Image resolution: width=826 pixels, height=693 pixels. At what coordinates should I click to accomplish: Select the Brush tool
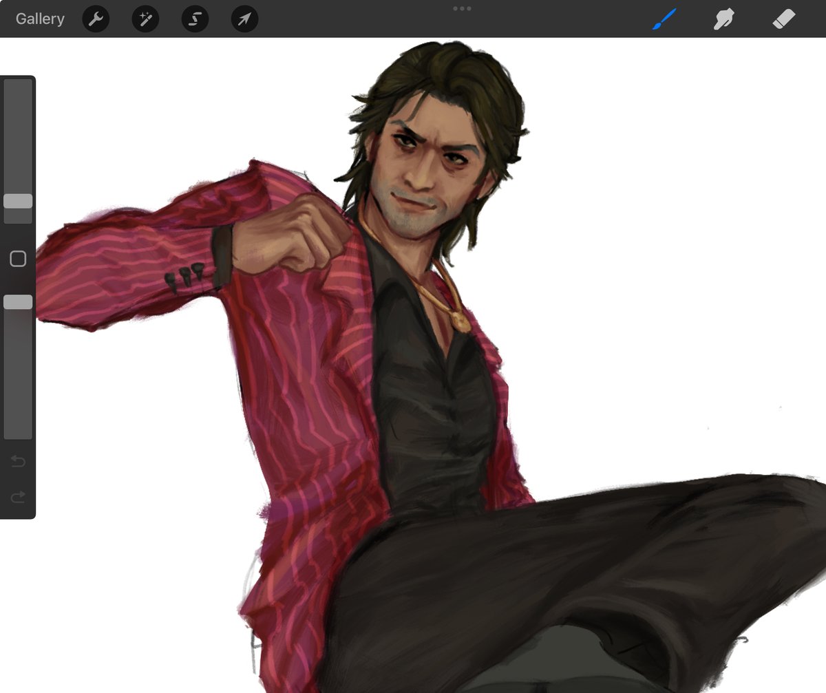point(664,19)
